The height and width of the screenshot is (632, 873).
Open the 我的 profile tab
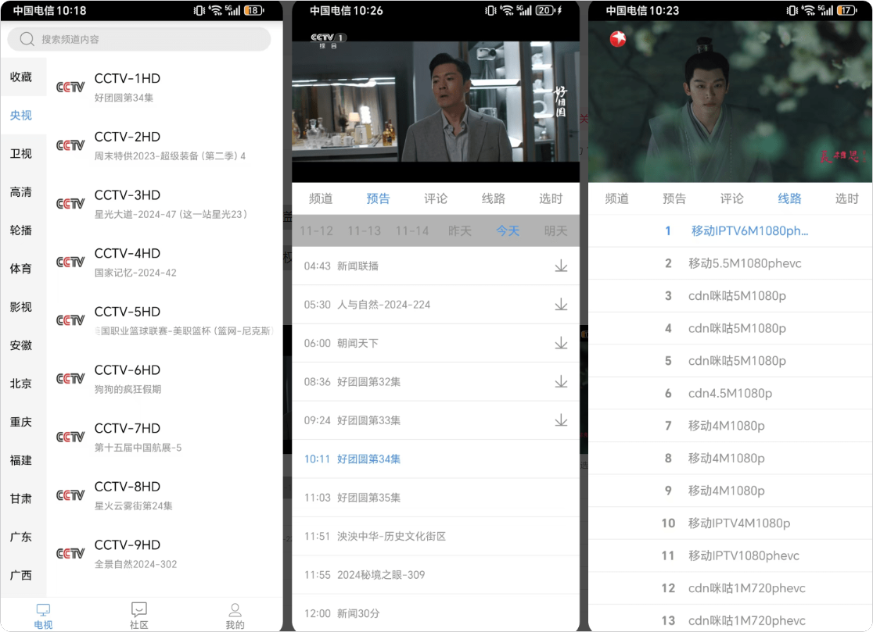(235, 616)
